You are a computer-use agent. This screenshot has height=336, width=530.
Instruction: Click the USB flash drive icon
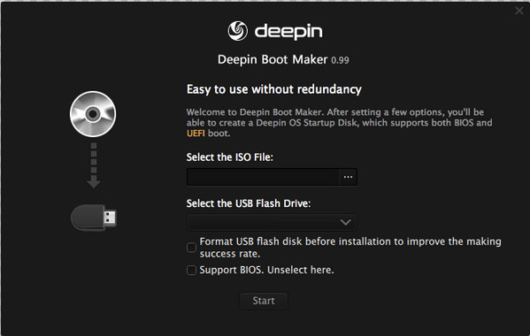94,218
